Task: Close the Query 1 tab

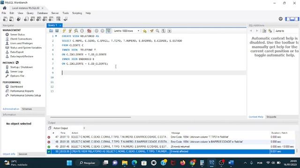Action: (x=60, y=25)
